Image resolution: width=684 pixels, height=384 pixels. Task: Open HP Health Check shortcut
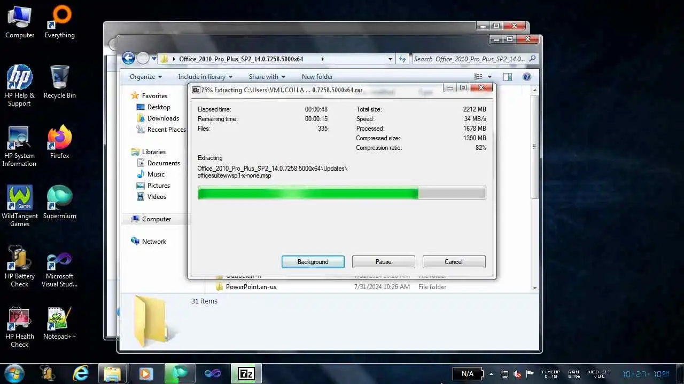click(x=20, y=326)
